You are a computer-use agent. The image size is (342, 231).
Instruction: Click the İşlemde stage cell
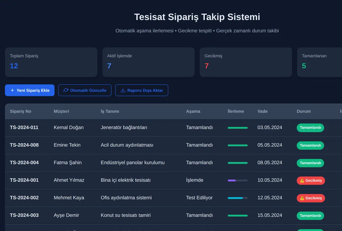point(195,180)
